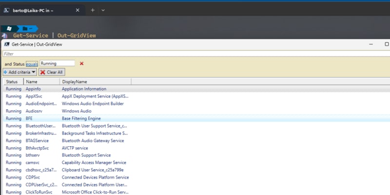The height and width of the screenshot is (195, 390).
Task: Open a new terminal tab with plus
Action: pyautogui.click(x=93, y=10)
